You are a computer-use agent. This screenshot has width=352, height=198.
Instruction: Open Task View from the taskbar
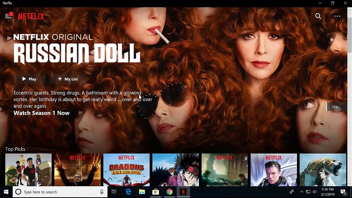pos(114,192)
